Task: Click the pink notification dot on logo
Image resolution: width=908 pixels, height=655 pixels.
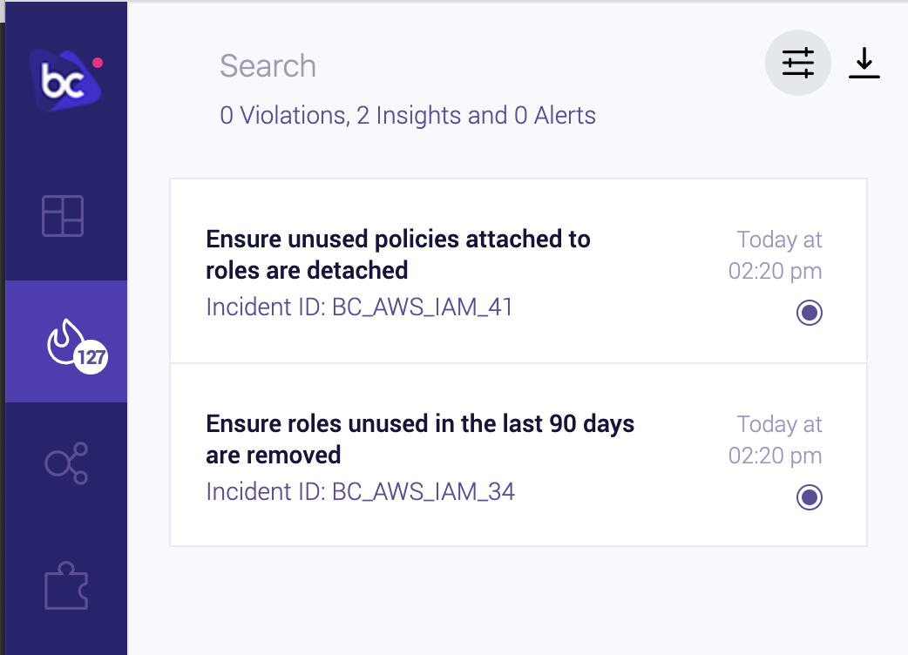Action: click(98, 63)
